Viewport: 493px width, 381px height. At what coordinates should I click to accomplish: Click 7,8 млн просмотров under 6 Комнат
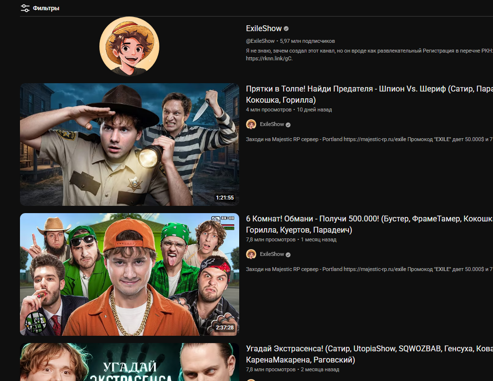270,240
